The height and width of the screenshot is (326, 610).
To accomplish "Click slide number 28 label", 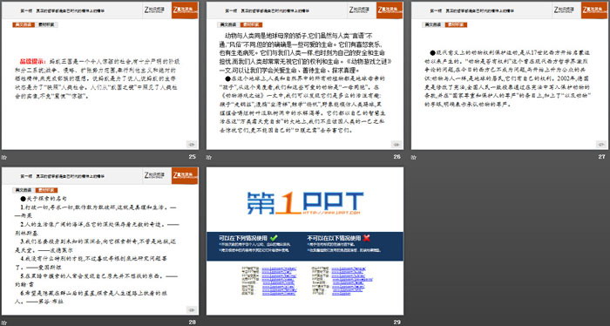I will (193, 323).
